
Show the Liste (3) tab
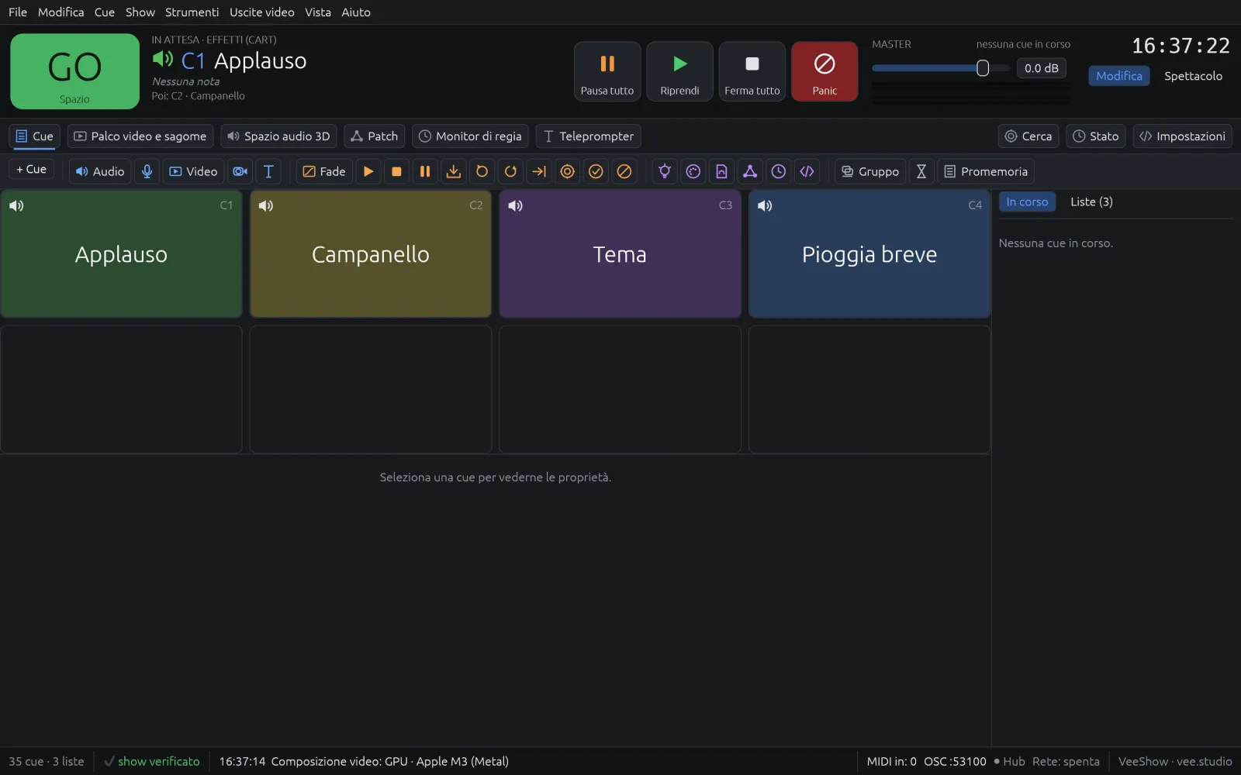(1091, 202)
